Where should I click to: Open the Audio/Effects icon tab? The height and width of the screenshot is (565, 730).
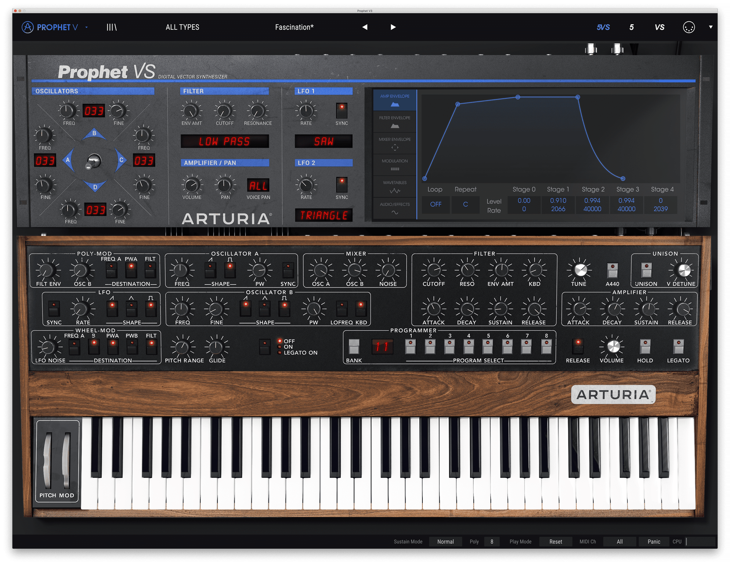395,208
